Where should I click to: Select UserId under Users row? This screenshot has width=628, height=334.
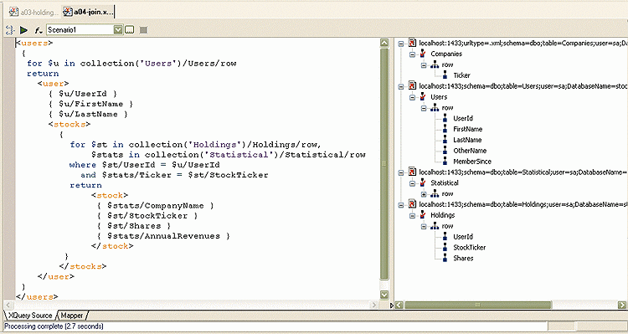(x=462, y=118)
